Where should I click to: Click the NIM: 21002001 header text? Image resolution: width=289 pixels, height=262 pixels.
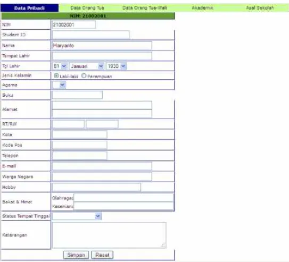point(88,16)
